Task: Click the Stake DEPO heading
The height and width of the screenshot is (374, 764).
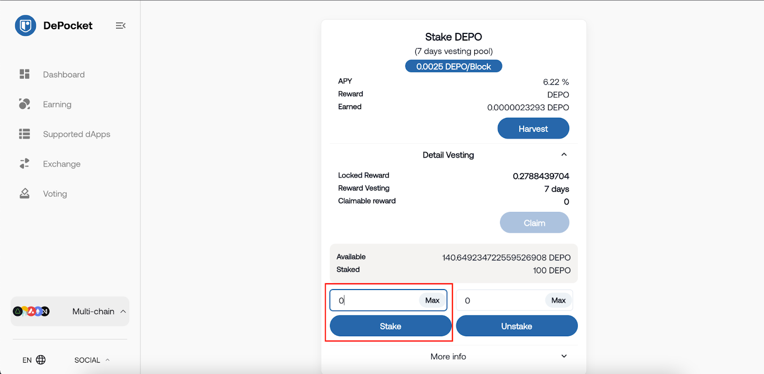Action: tap(454, 37)
